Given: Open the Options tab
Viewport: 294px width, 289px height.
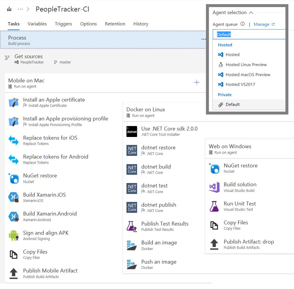Looking at the screenshot, I should (x=88, y=24).
